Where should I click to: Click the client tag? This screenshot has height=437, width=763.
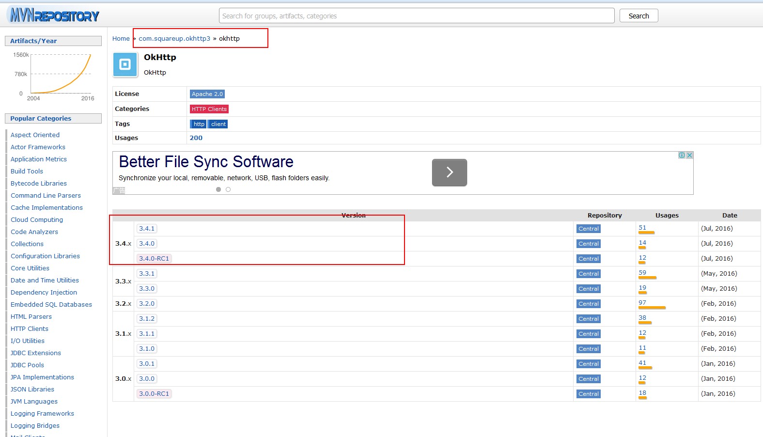(218, 124)
